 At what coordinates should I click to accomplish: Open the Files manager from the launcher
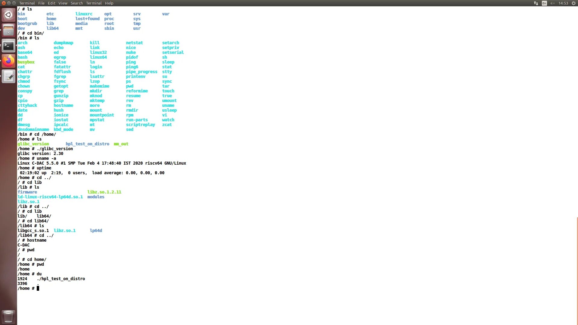coord(8,30)
